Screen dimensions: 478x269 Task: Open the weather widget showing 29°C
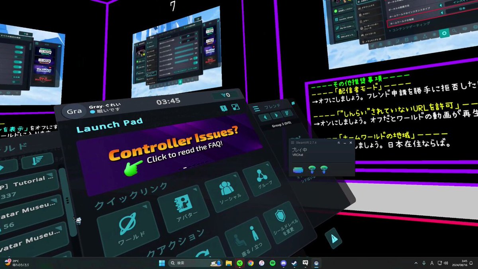point(16,263)
